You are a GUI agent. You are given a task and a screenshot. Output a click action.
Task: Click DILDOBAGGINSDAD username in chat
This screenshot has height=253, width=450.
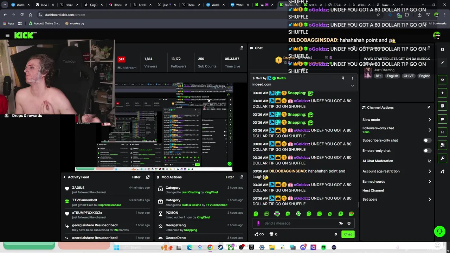[x=288, y=171]
